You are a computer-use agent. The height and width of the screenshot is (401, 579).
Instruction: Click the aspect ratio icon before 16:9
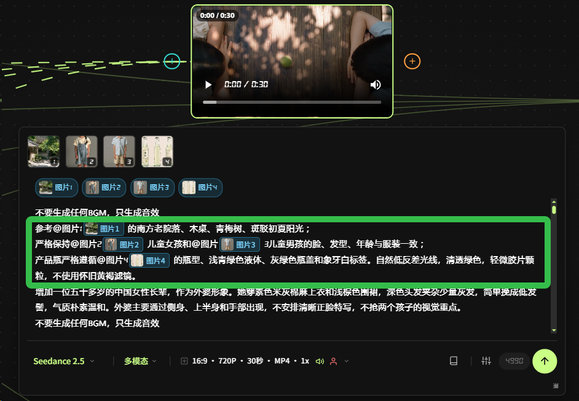184,361
